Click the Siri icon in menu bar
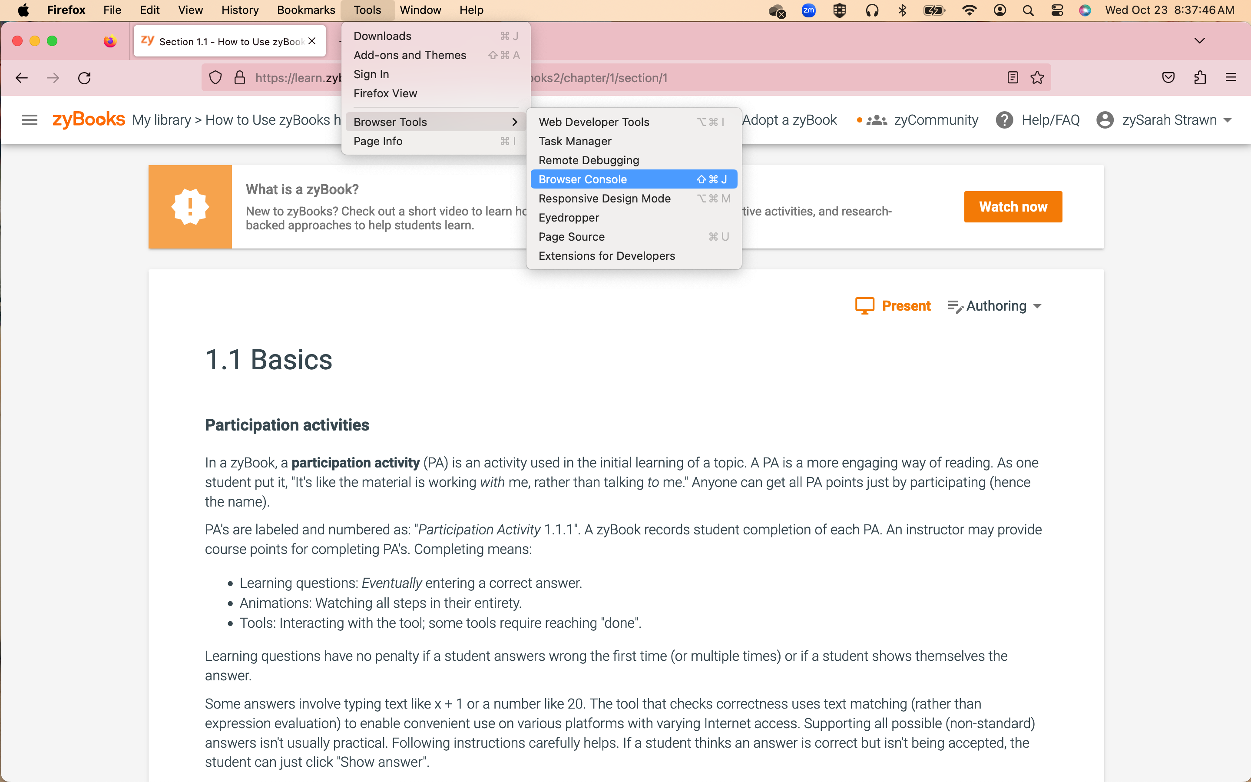The height and width of the screenshot is (782, 1251). [x=1085, y=10]
